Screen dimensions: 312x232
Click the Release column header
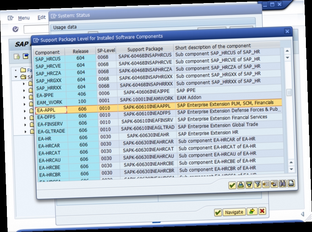coord(81,51)
